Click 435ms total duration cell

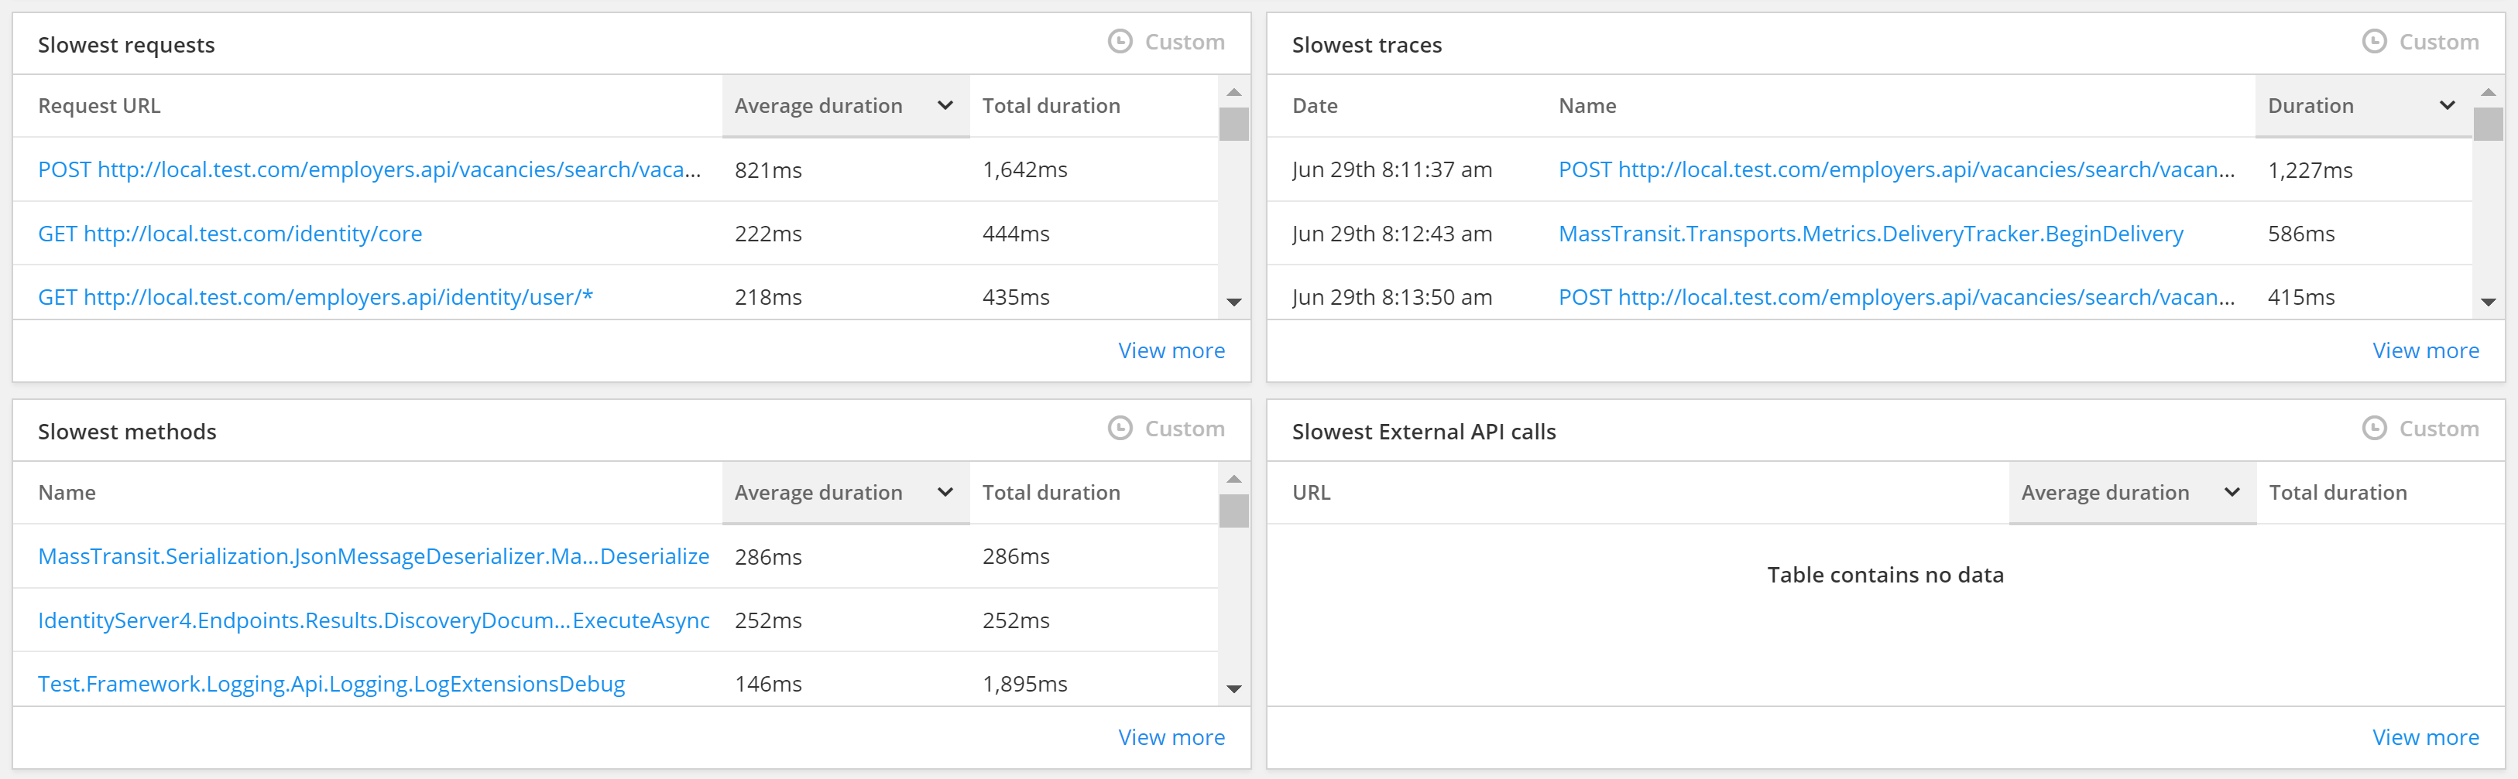click(1016, 297)
